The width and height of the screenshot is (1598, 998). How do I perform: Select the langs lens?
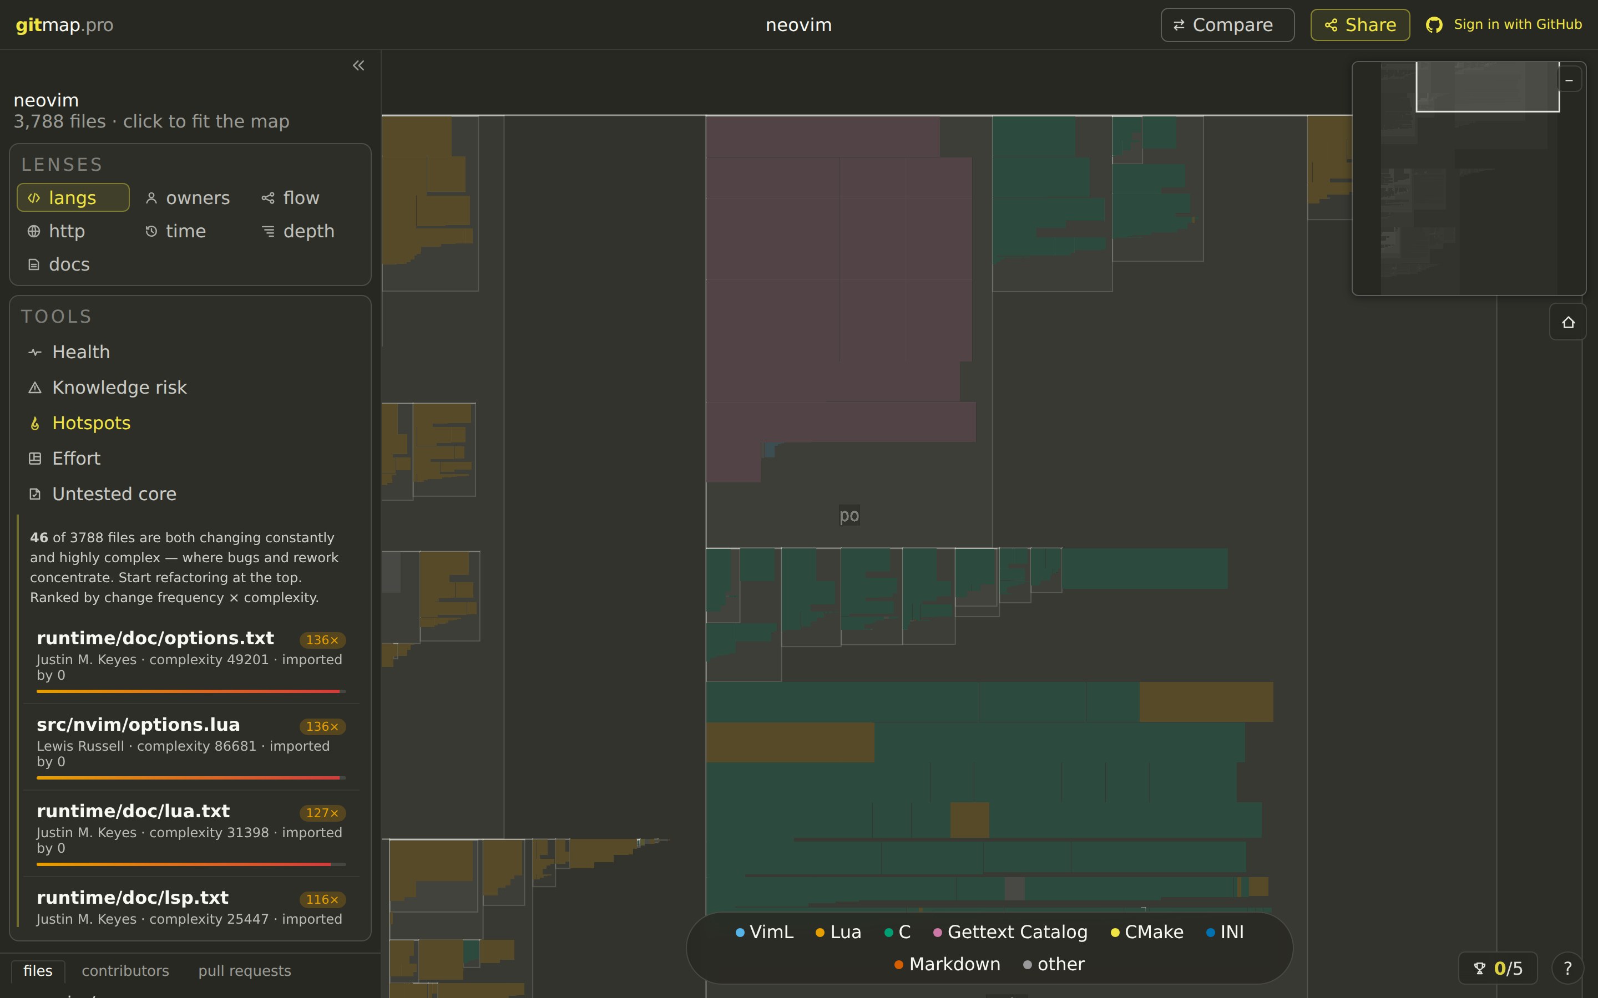coord(73,197)
